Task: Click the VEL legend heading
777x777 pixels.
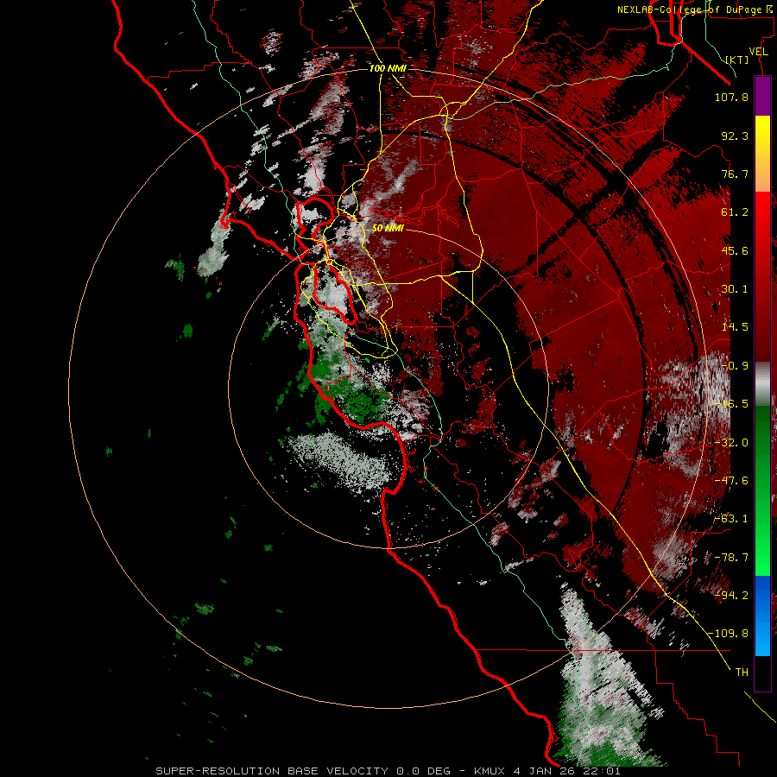Action: click(x=758, y=52)
